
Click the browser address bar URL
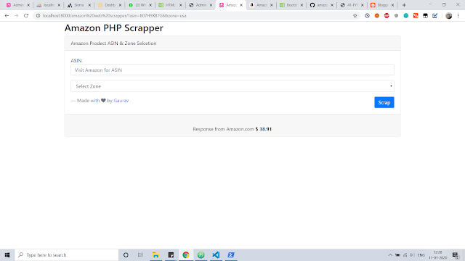[115, 16]
